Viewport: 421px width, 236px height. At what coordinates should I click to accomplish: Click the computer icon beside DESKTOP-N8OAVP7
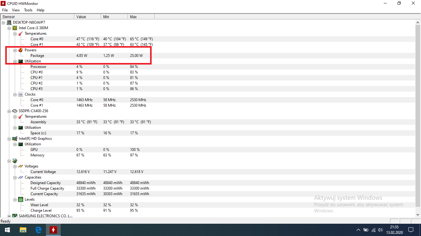tap(9, 22)
